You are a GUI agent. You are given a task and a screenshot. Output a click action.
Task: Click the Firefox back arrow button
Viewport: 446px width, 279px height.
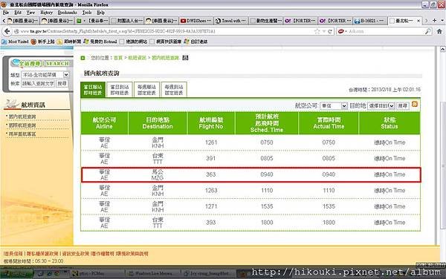click(7, 31)
